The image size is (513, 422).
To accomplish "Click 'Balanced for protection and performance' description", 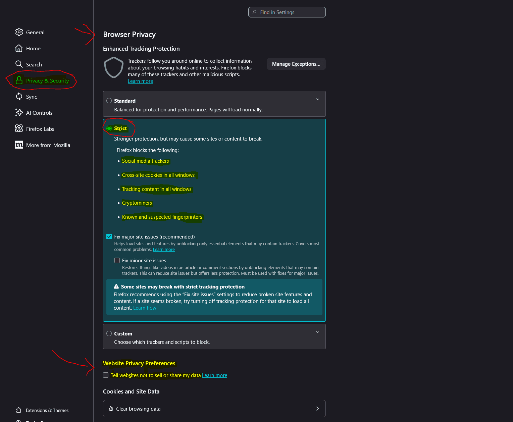I will (x=188, y=110).
